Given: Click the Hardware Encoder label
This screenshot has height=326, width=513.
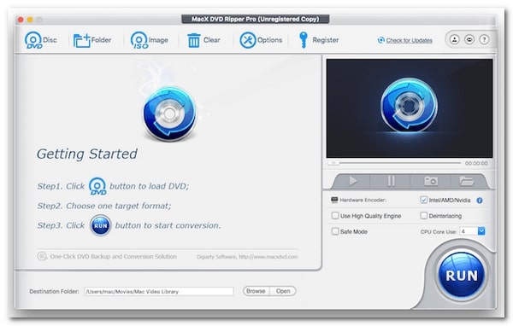Looking at the screenshot, I should (x=363, y=200).
